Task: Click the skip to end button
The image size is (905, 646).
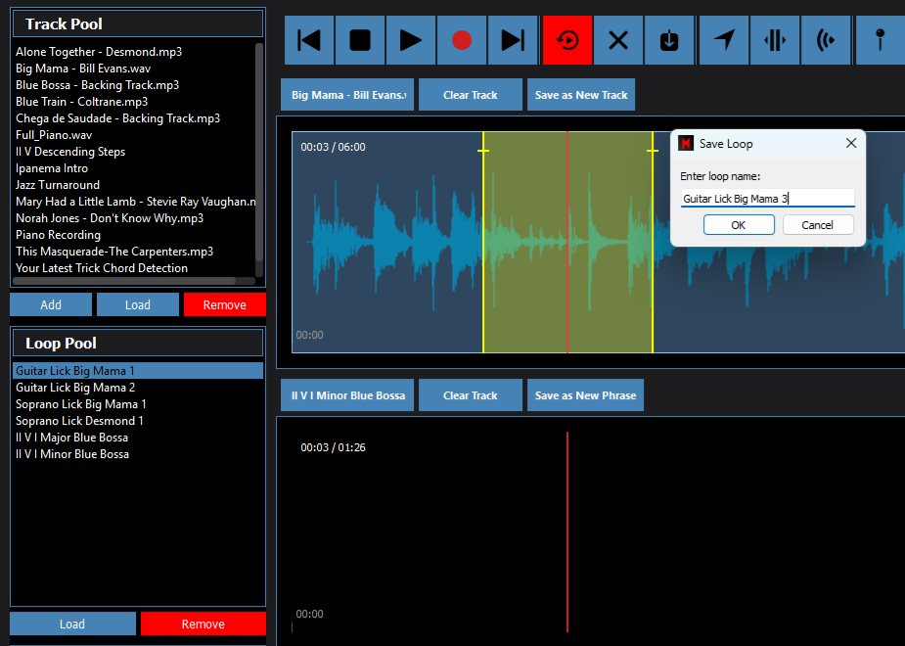Action: [x=513, y=40]
